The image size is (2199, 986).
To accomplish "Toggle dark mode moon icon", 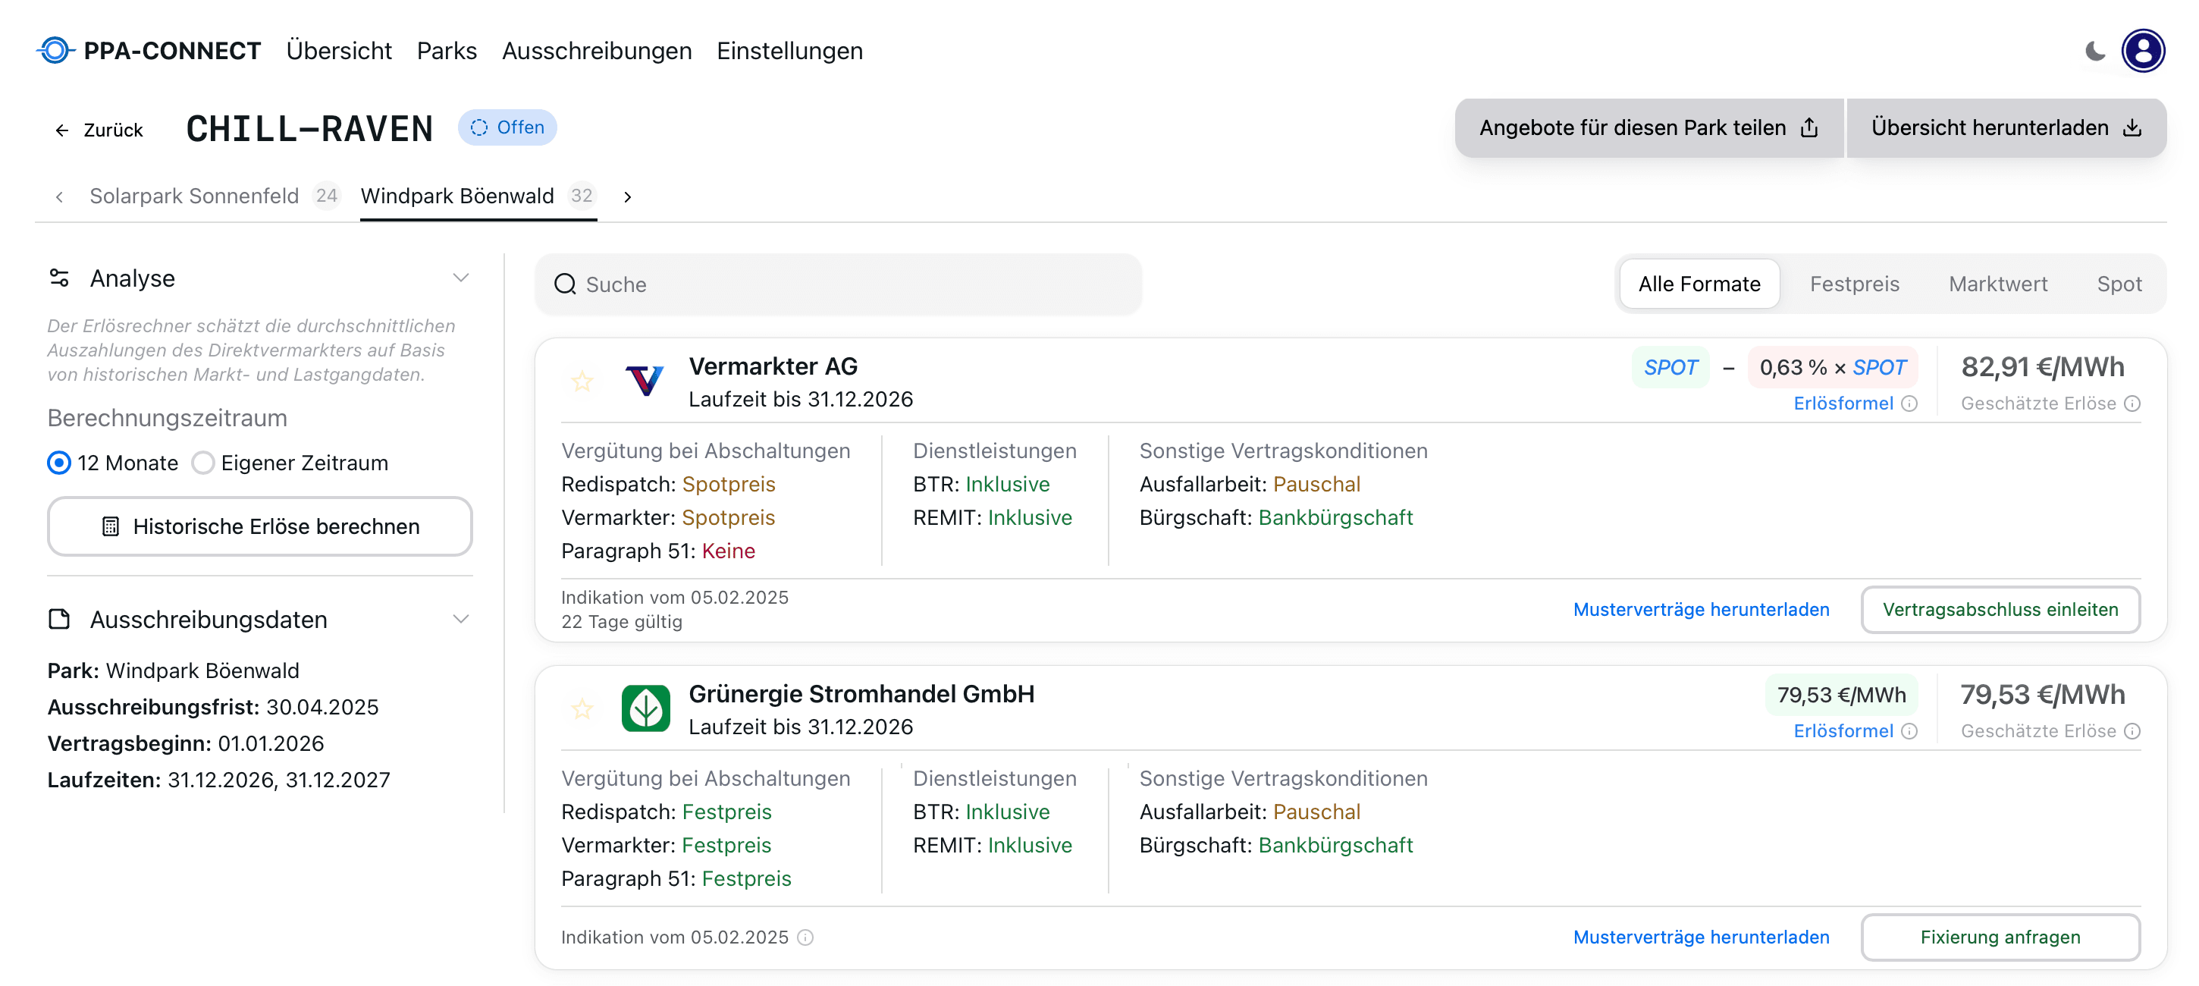I will 2095,52.
